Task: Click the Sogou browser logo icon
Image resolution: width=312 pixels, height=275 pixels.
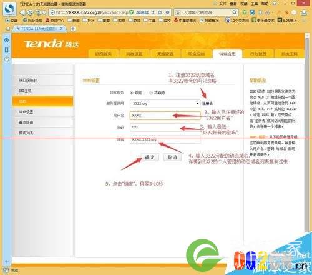Action: (9, 9)
